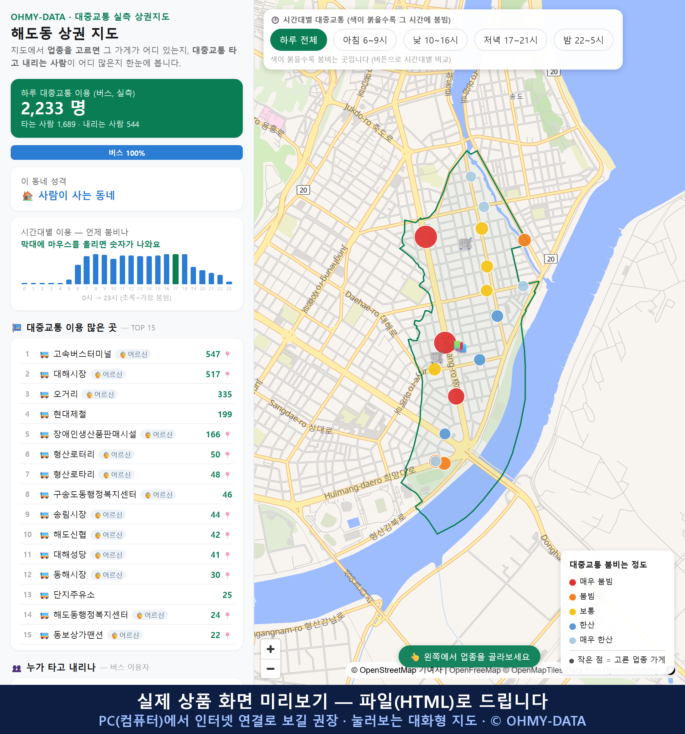This screenshot has height=734, width=685.
Task: Click the map pin icon for 송림시장
Action: [227, 515]
